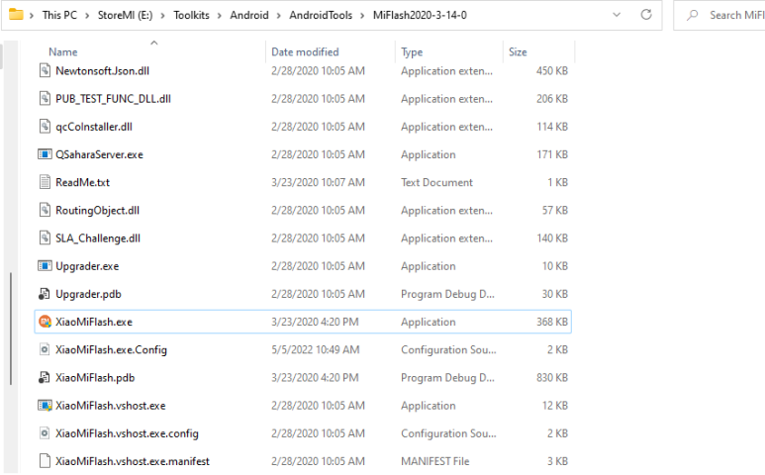Viewport: 765px width, 475px height.
Task: Click the folder icon in the address bar
Action: click(16, 15)
